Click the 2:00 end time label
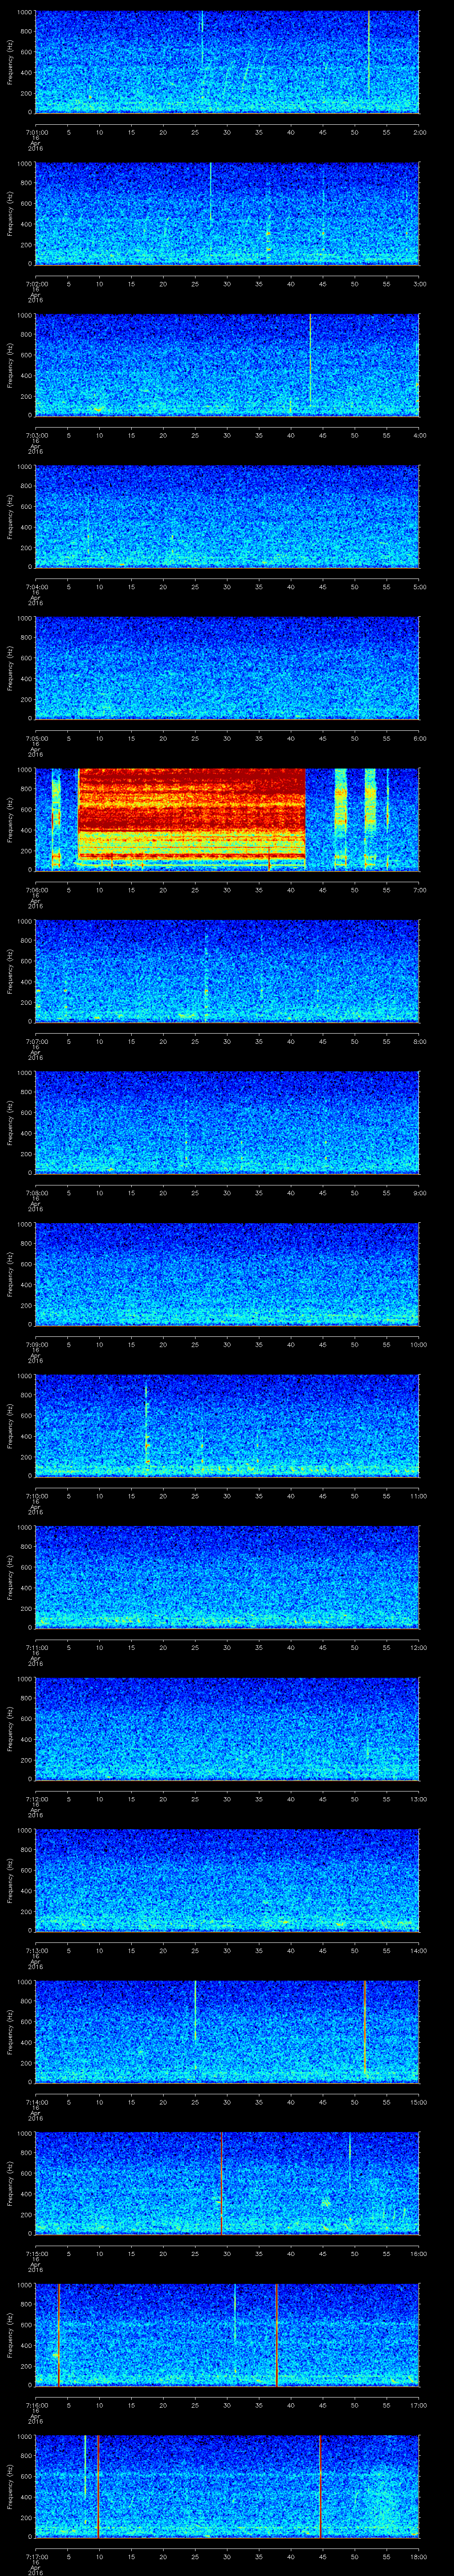This screenshot has width=454, height=2576. [x=419, y=132]
